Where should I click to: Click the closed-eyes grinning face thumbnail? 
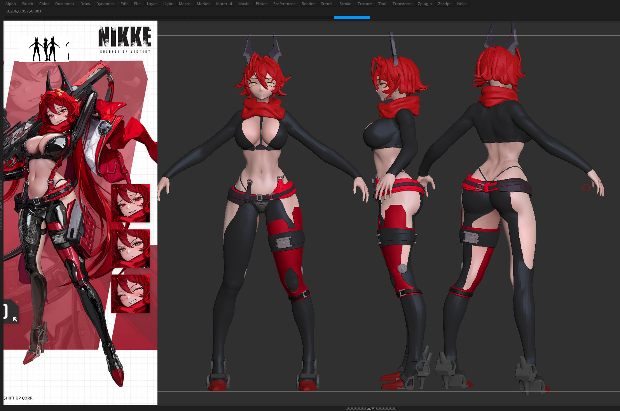pos(131,294)
